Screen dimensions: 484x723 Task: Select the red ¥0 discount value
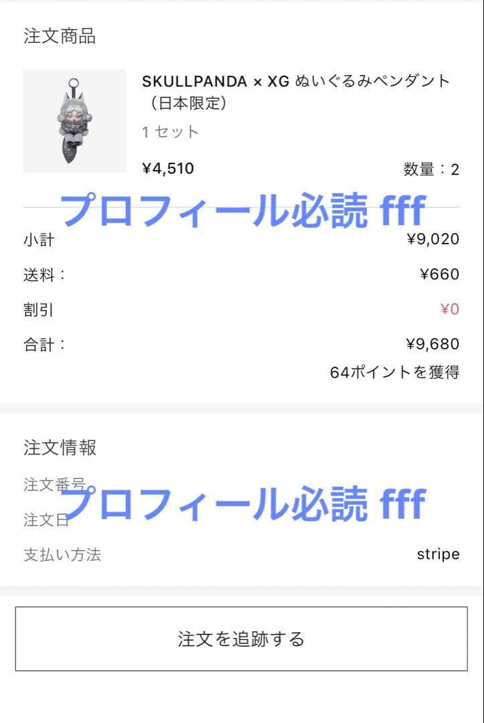(449, 310)
